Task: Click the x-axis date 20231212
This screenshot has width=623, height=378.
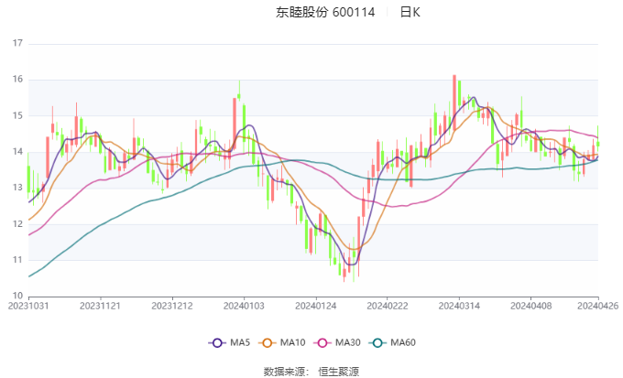Action: coord(172,306)
